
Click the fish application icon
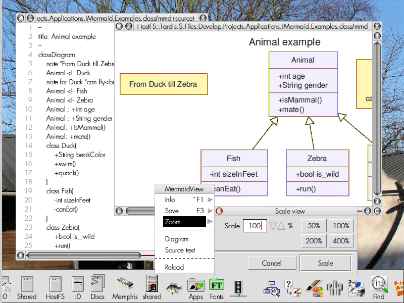(x=174, y=288)
